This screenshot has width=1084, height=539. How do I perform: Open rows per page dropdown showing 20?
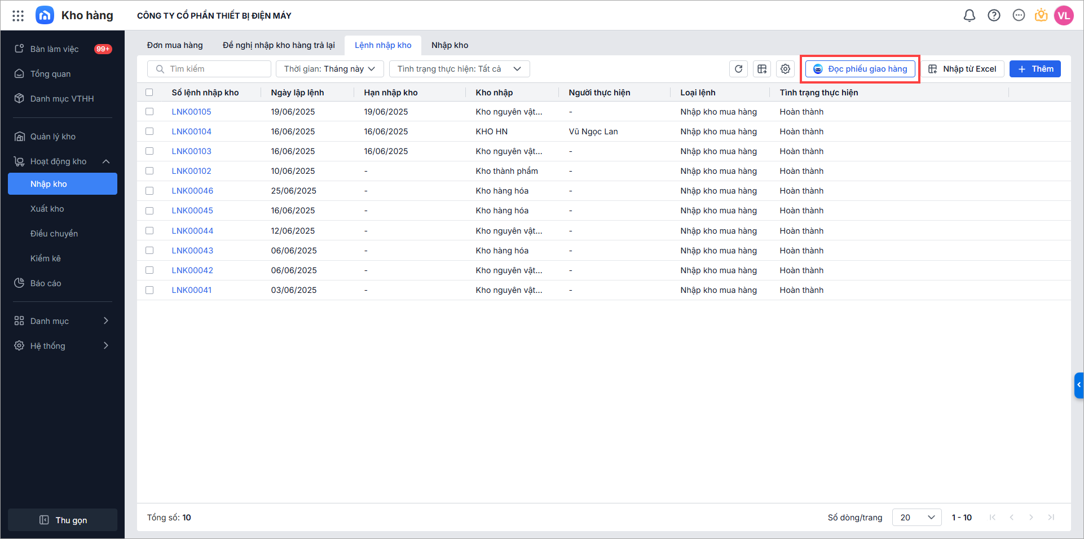916,518
